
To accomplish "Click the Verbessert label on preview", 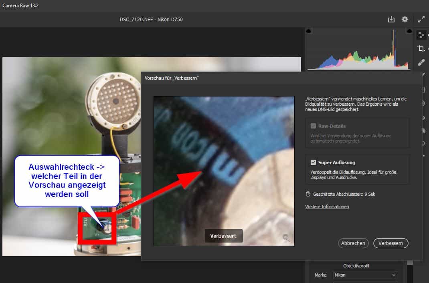I will coord(223,236).
